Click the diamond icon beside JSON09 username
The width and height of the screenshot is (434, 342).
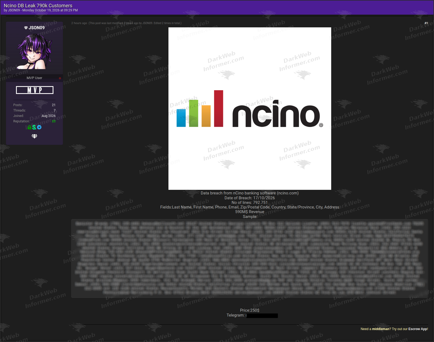click(x=26, y=28)
